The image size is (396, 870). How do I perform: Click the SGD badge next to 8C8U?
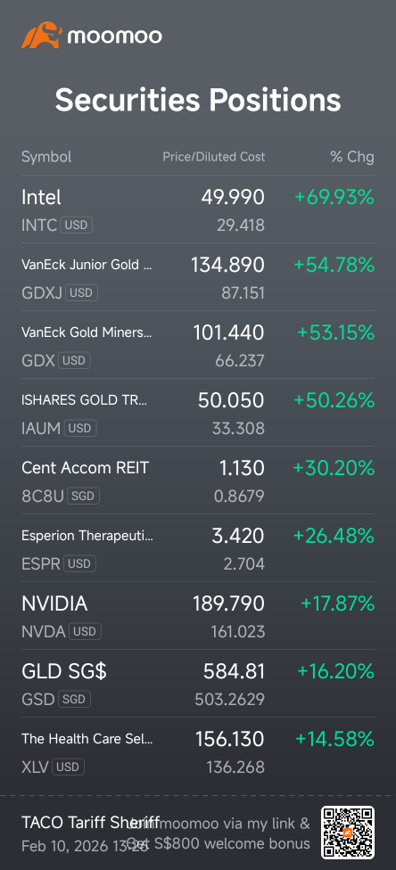coord(83,496)
